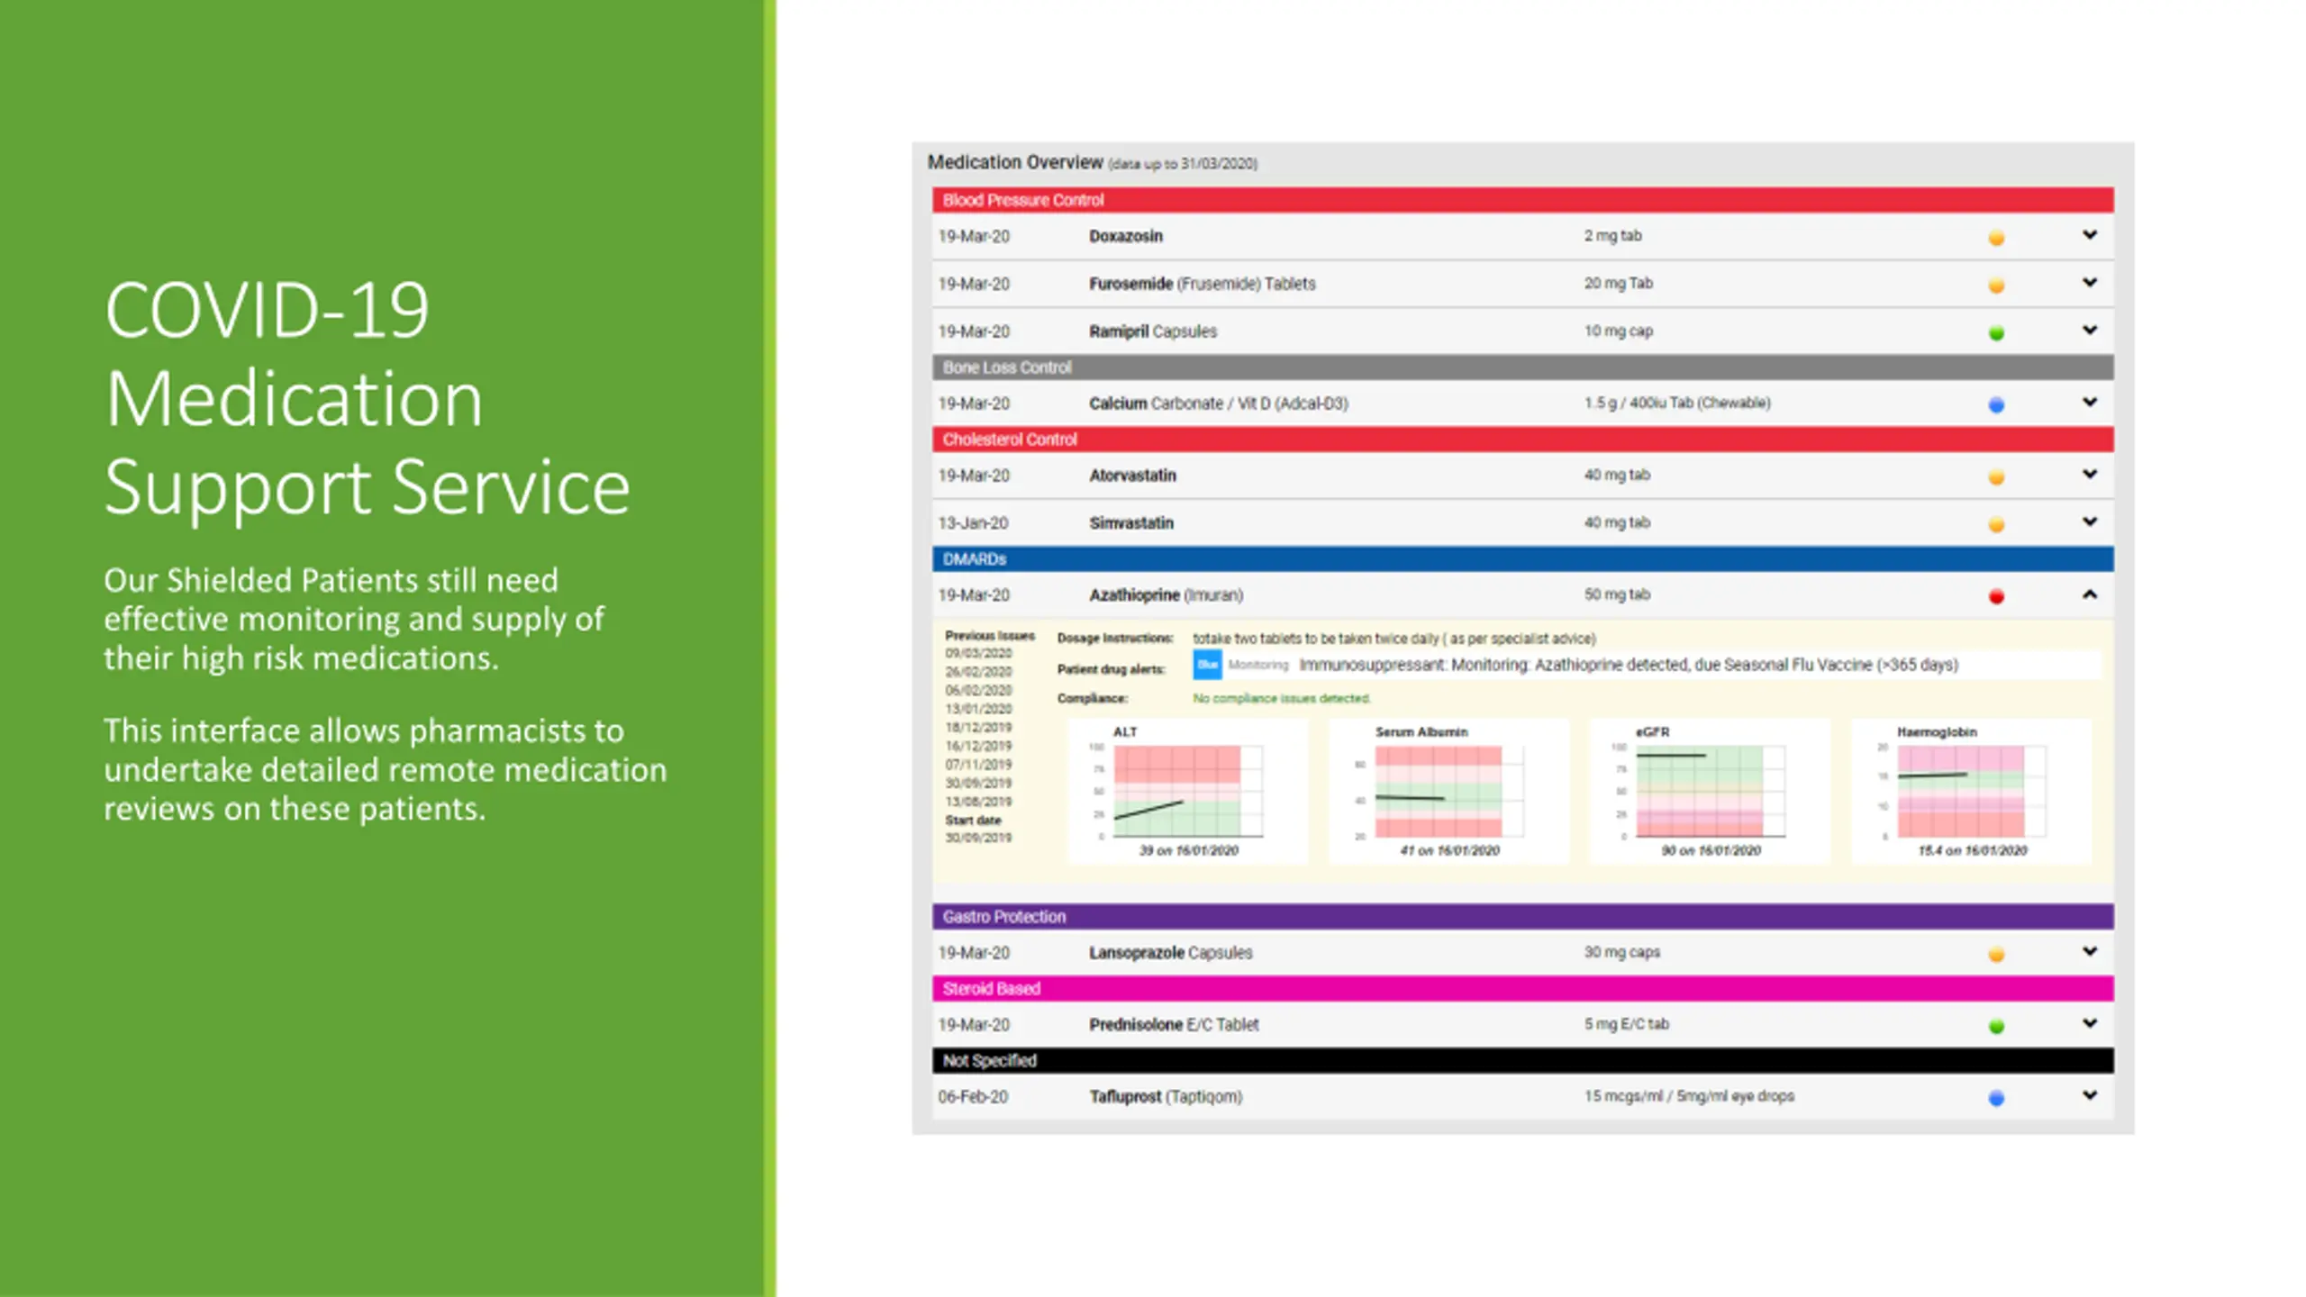
Task: Expand the Ramipril Capsules row chevron
Action: pos(2090,331)
